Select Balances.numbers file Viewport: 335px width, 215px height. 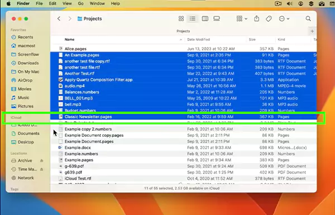coord(183,92)
